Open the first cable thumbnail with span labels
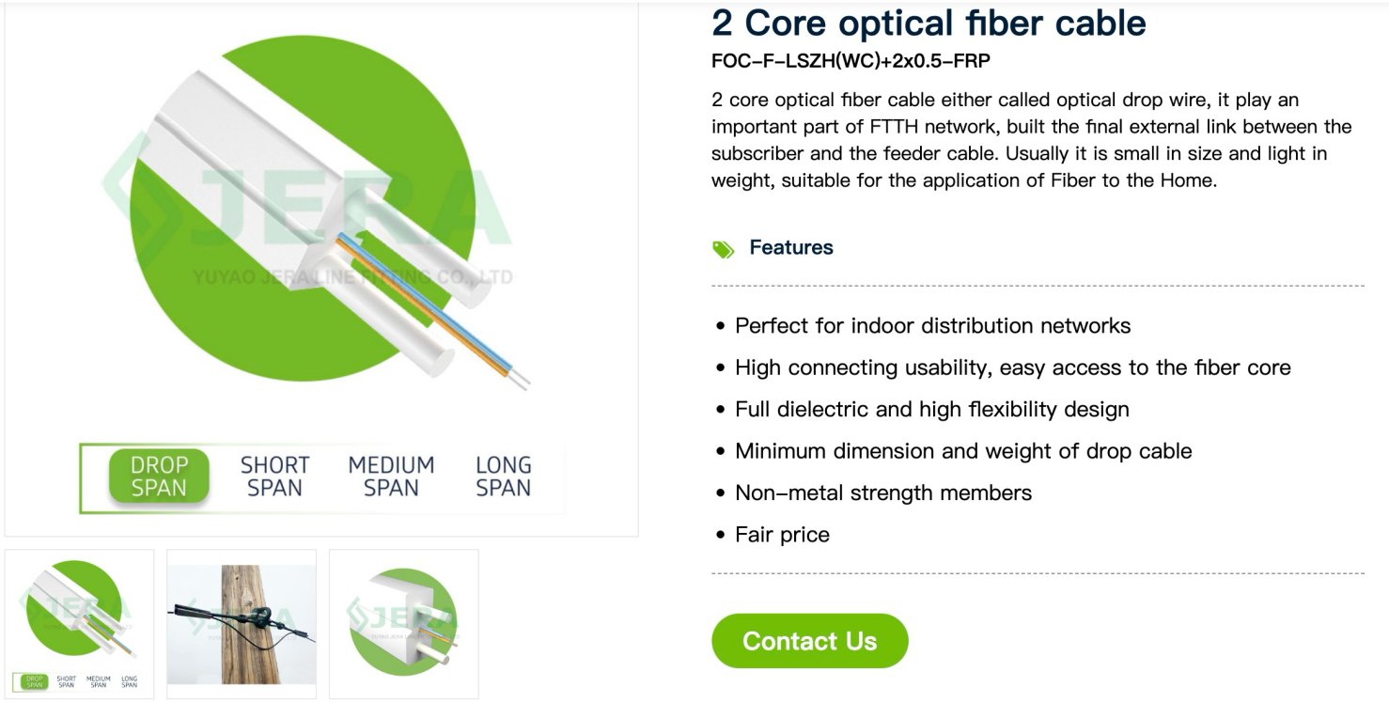 click(x=80, y=623)
